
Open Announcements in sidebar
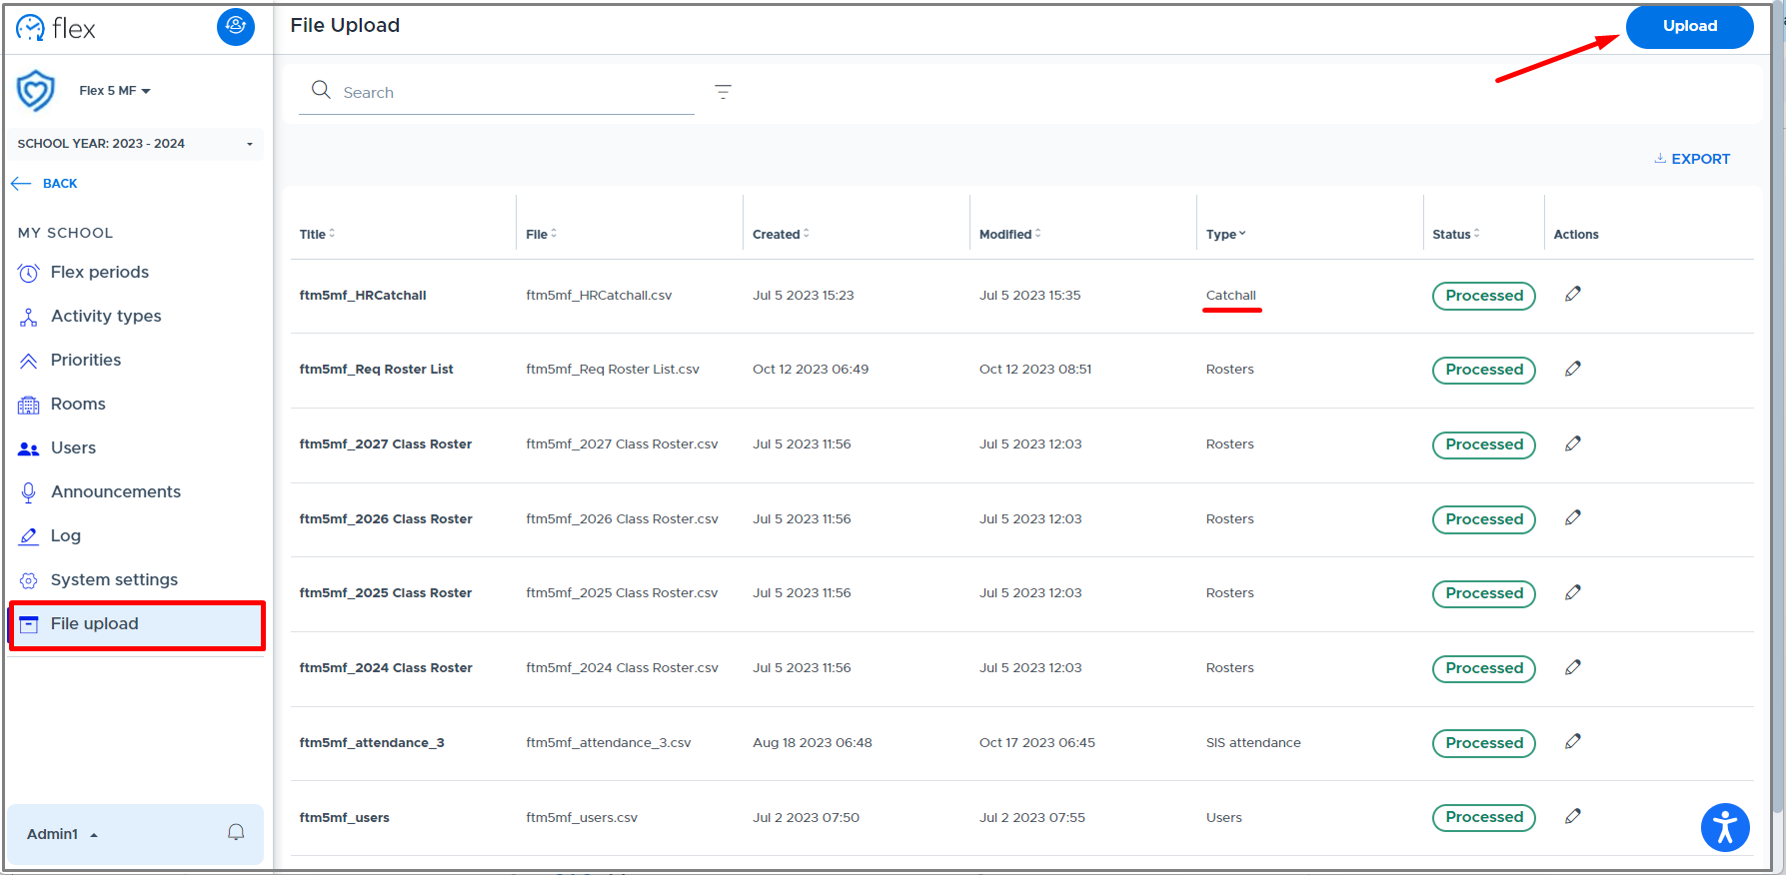click(116, 491)
